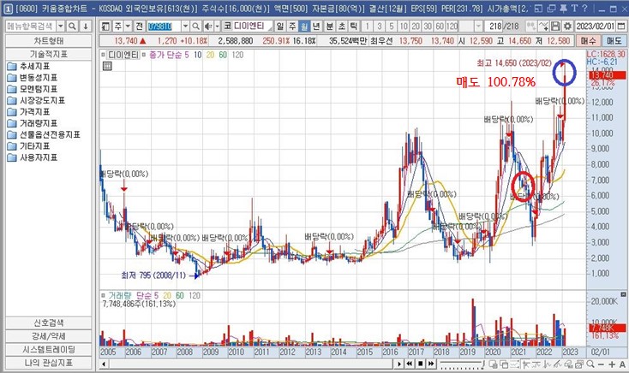The image size is (629, 373).
Task: Select the 년 (yearly) period button
Action: pos(316,27)
